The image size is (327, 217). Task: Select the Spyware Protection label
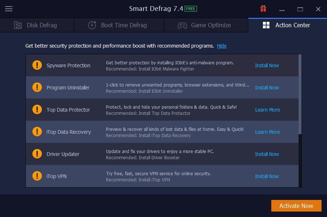[x=68, y=65]
